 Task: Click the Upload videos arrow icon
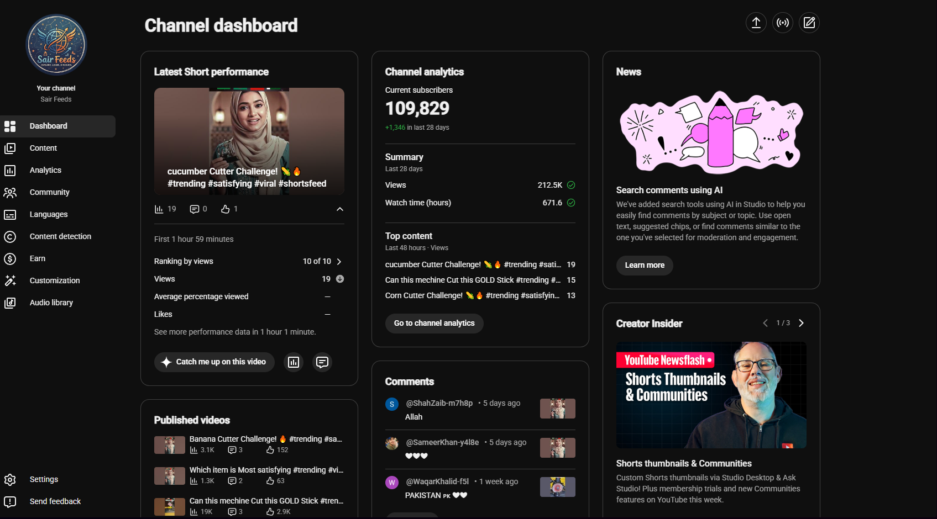[x=756, y=23]
